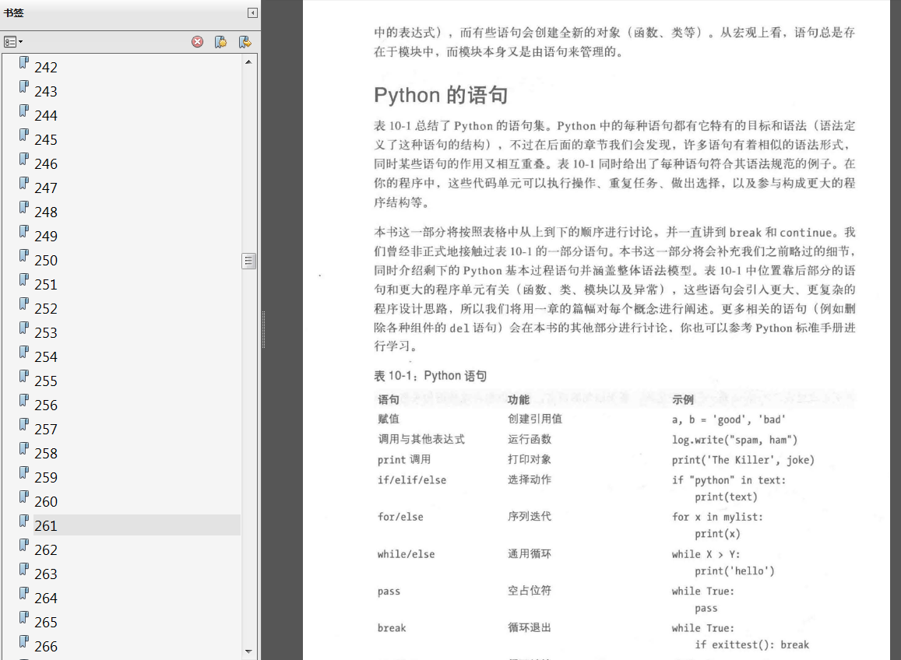Open bookmark 254
The height and width of the screenshot is (660, 901).
pyautogui.click(x=45, y=357)
